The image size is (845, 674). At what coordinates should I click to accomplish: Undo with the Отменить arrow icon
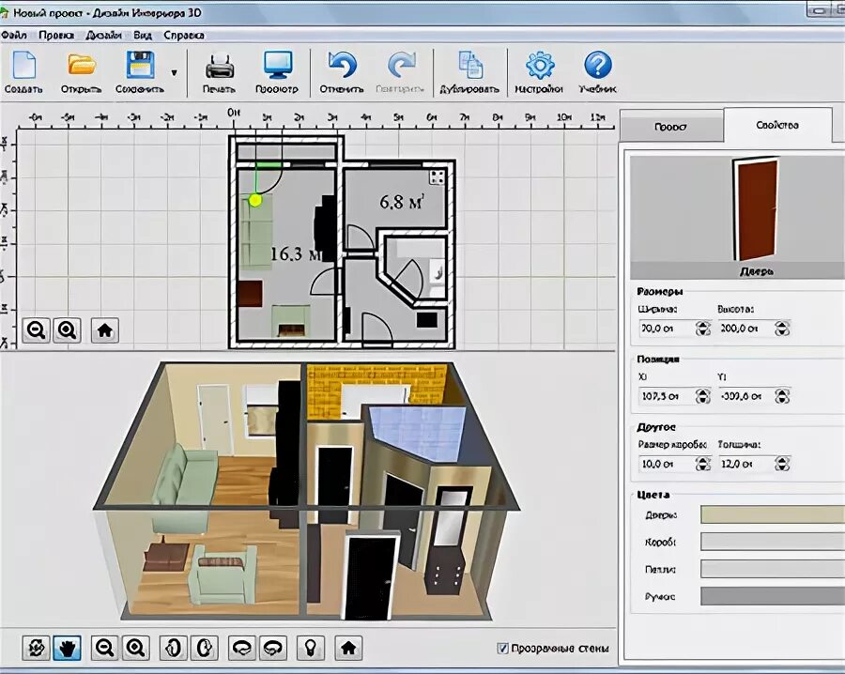click(342, 65)
